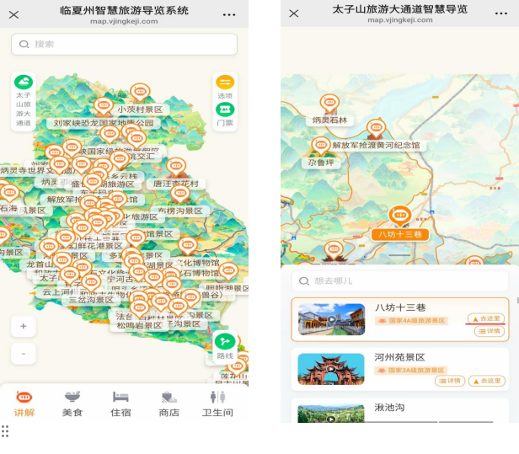The image size is (519, 454).
Task: Click the 想去哪儿 search box
Action: coord(400,281)
